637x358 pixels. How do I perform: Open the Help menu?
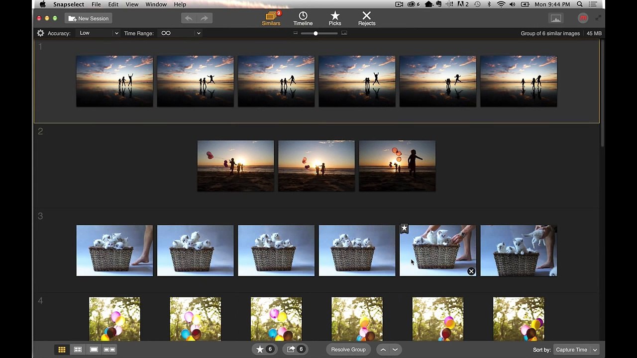pos(180,4)
